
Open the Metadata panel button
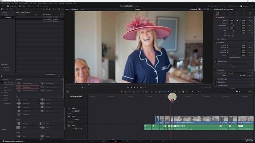(x=233, y=6)
